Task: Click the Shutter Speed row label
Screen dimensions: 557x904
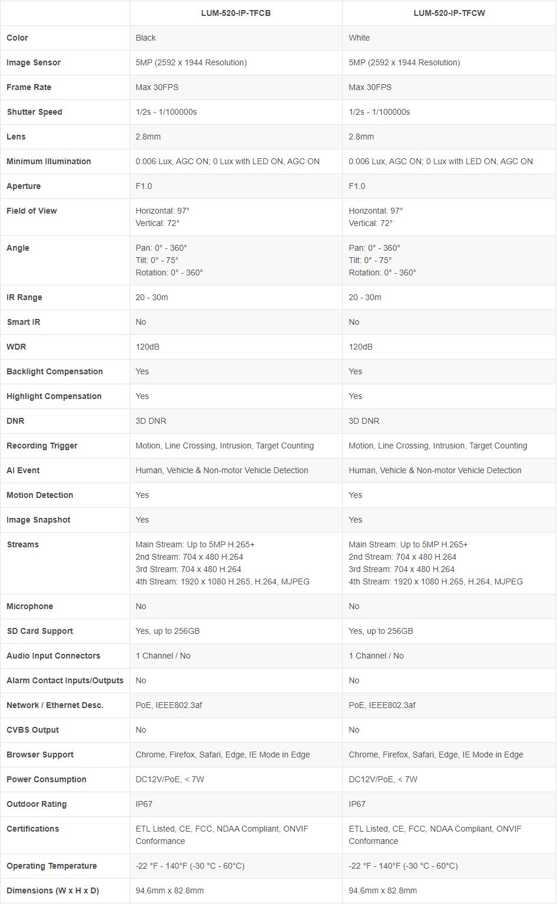Action: pyautogui.click(x=34, y=112)
